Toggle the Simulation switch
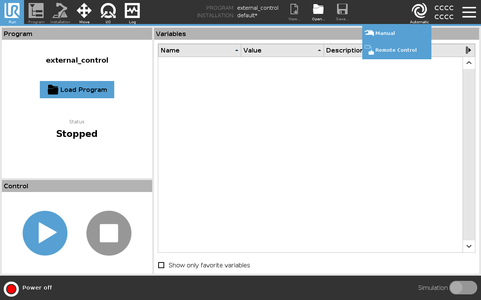Image resolution: width=481 pixels, height=300 pixels. 463,288
